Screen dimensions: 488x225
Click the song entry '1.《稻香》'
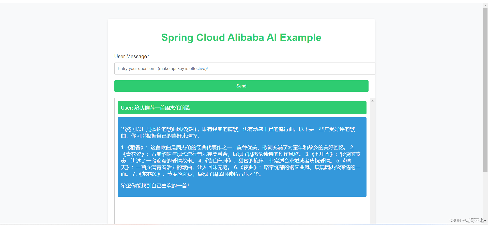click(x=133, y=147)
